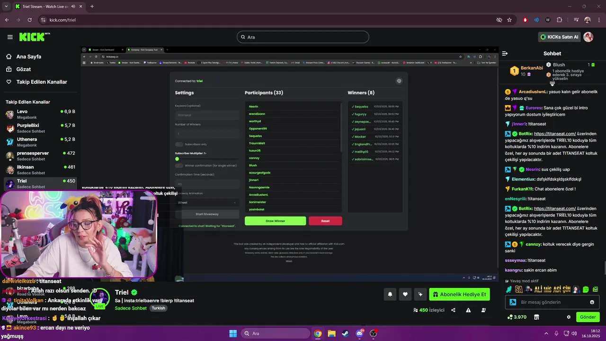Image resolution: width=606 pixels, height=341 pixels.
Task: Click the Turkish language tag
Action: [x=158, y=308]
